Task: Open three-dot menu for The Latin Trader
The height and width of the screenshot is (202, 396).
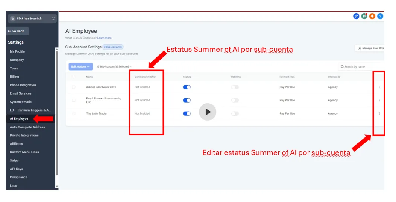Action: point(379,113)
